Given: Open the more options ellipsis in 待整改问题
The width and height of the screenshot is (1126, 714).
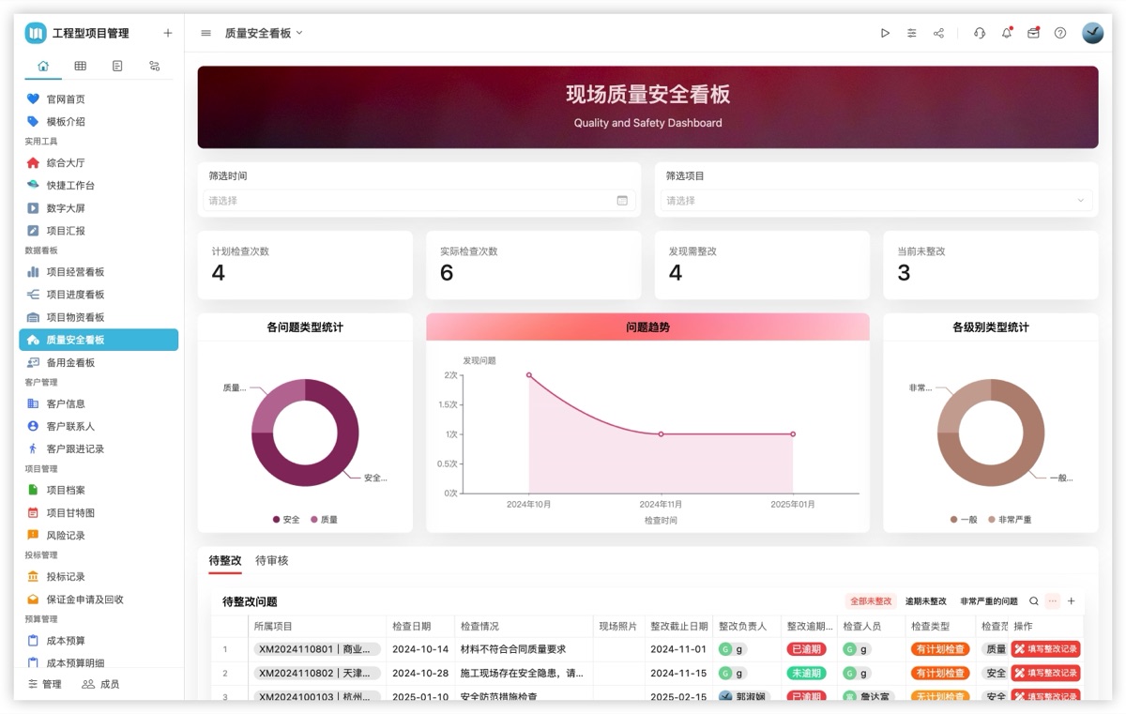Looking at the screenshot, I should pos(1053,601).
